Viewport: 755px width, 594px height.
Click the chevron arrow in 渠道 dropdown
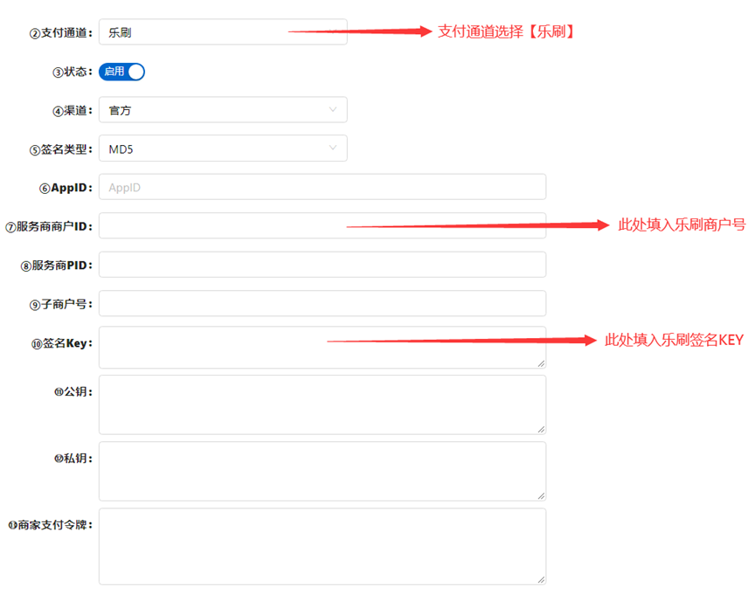coord(333,109)
